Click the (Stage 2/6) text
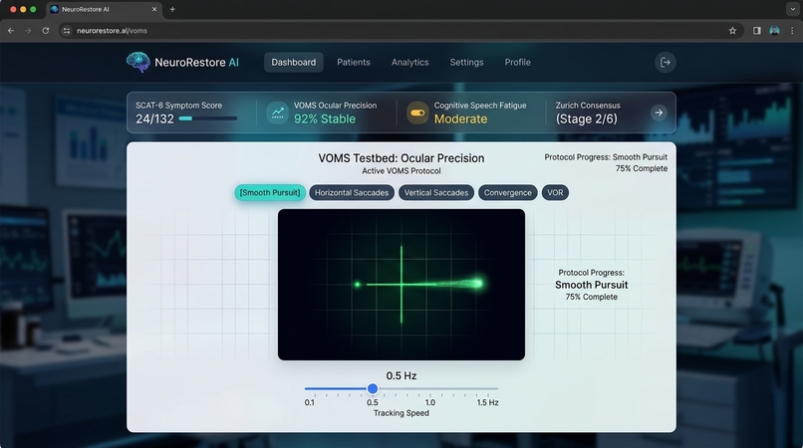 [x=587, y=118]
